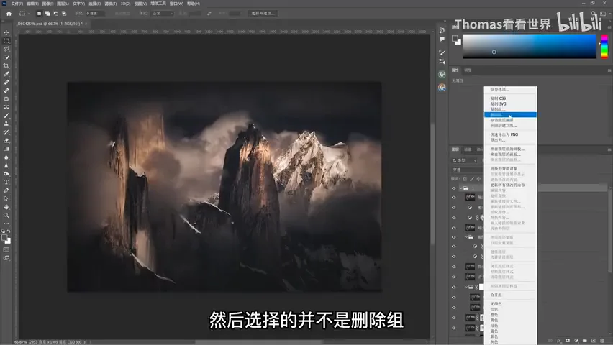This screenshot has width=613, height=345.
Task: Select the Hand tool
Action: coord(6,207)
